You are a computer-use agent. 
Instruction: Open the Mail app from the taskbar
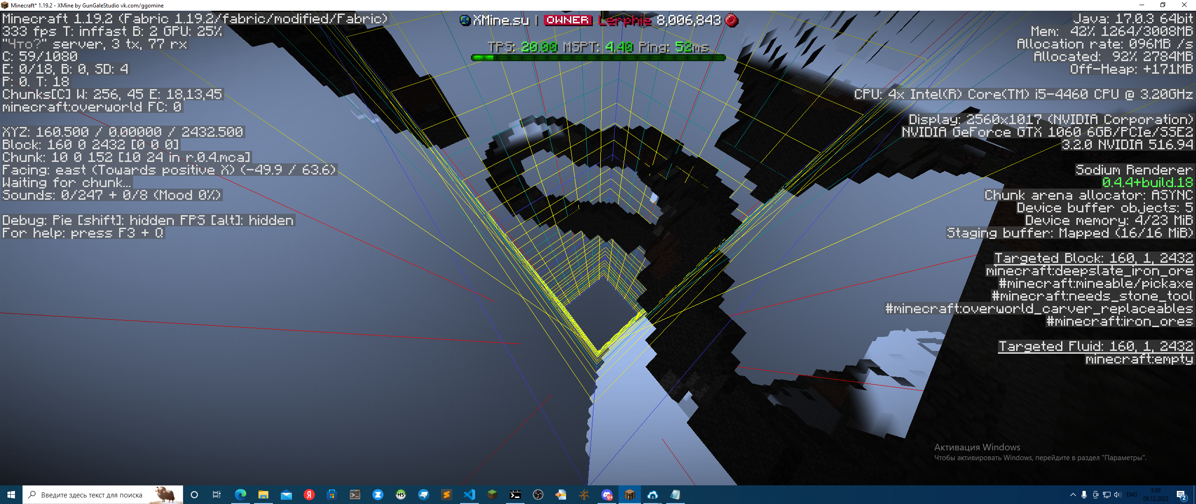(x=286, y=495)
